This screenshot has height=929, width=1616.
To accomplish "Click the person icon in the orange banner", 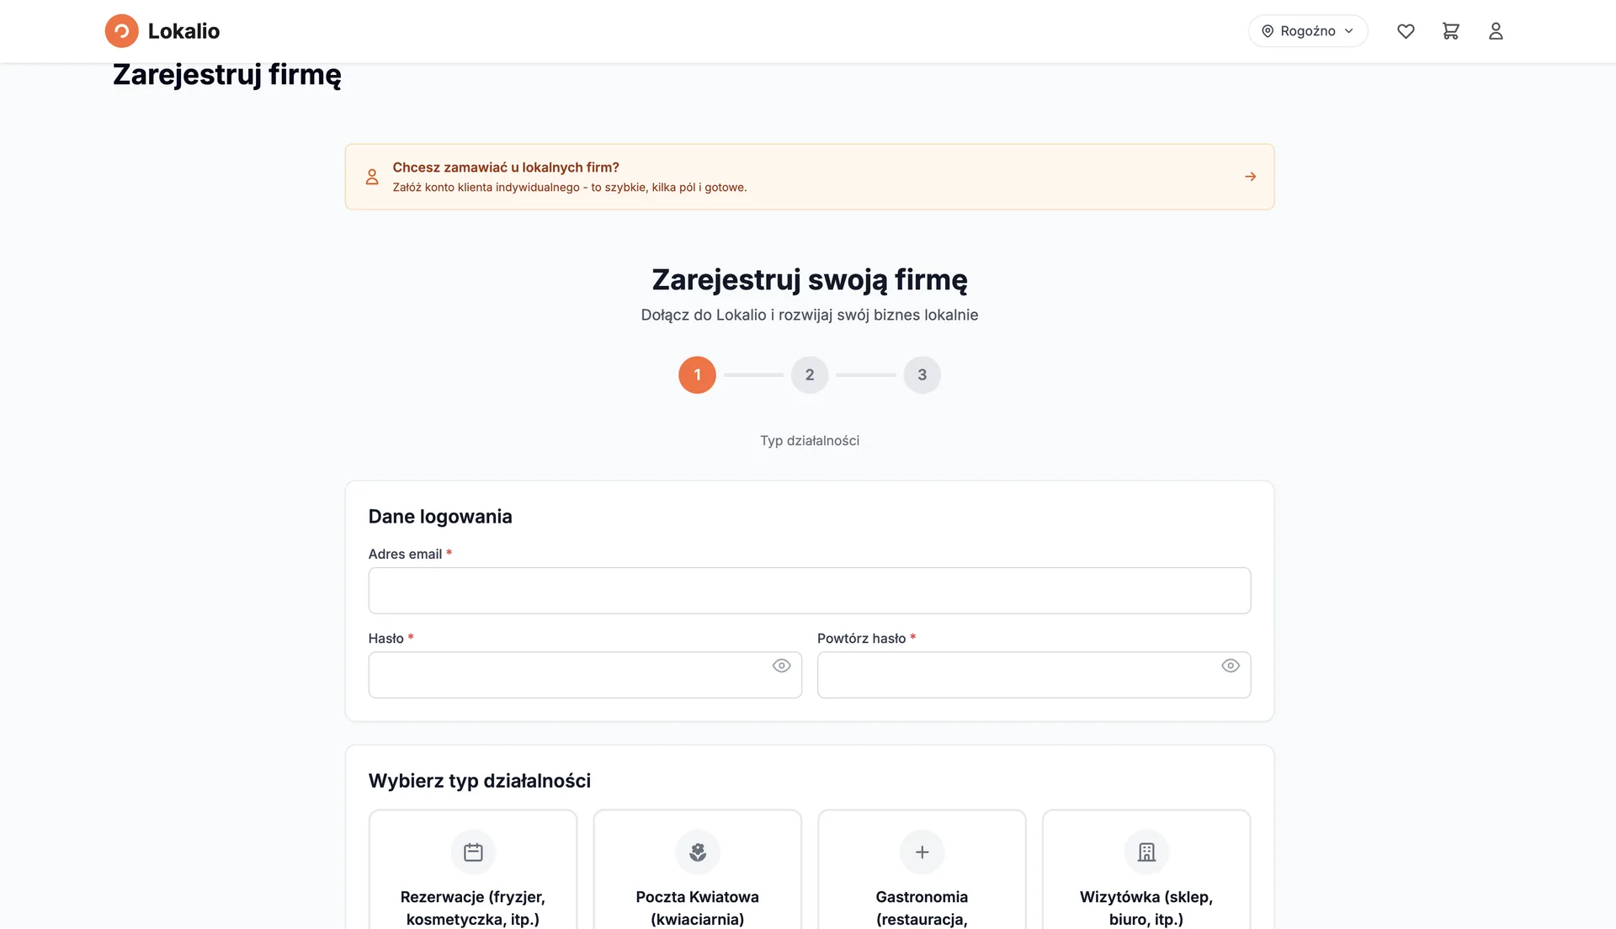I will click(372, 177).
